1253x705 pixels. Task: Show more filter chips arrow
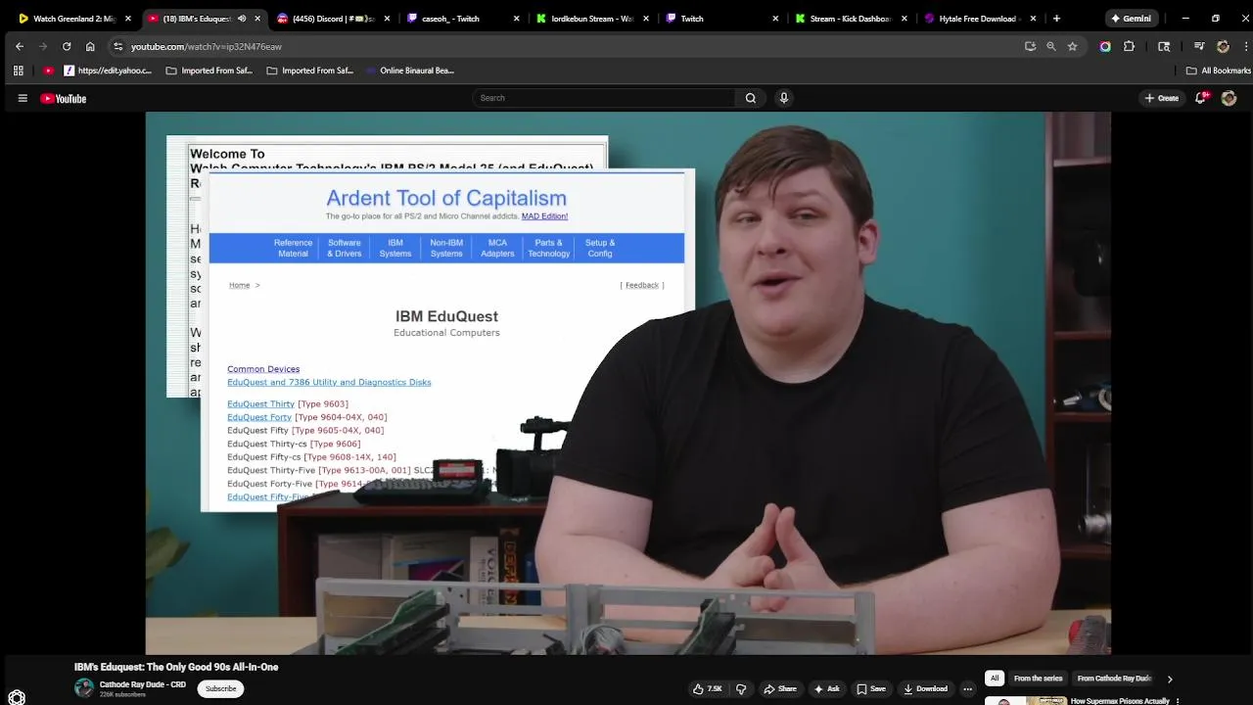tap(1169, 679)
